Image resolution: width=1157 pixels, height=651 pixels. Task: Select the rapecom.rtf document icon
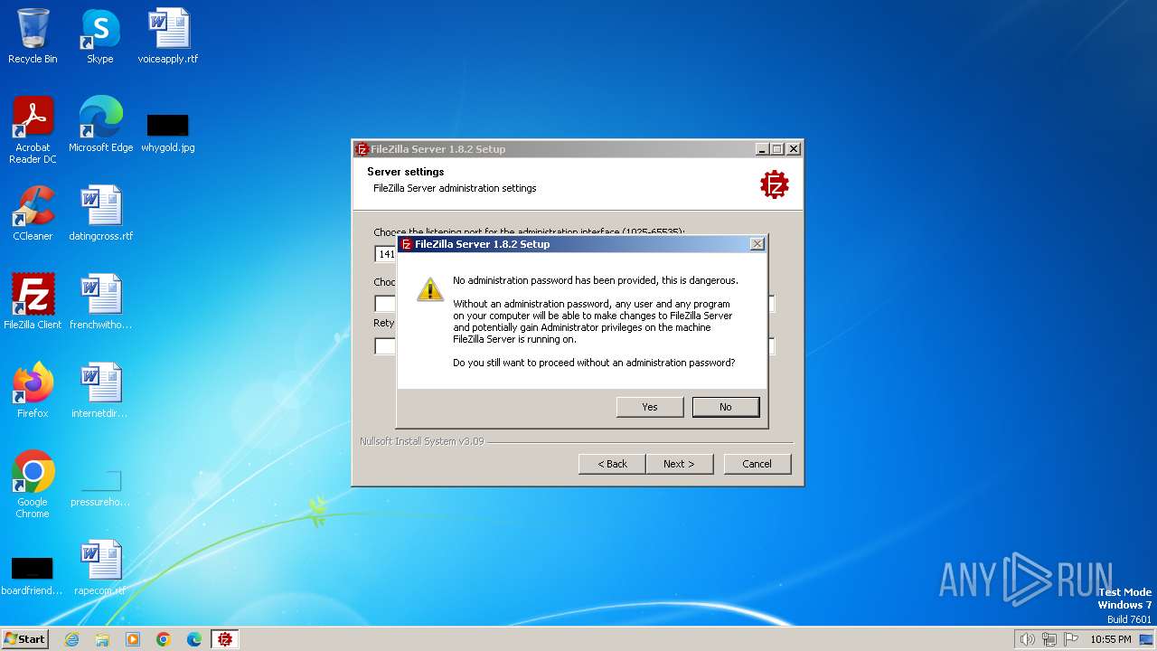coord(100,568)
